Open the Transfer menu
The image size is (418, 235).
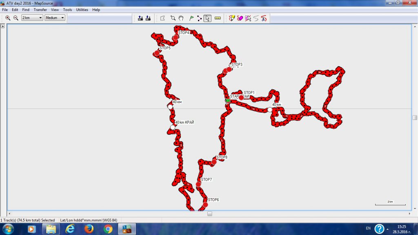click(x=40, y=10)
